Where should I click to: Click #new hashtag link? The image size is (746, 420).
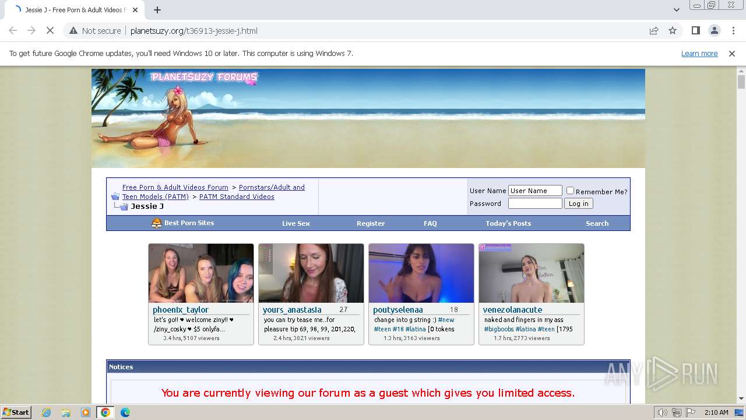click(446, 320)
